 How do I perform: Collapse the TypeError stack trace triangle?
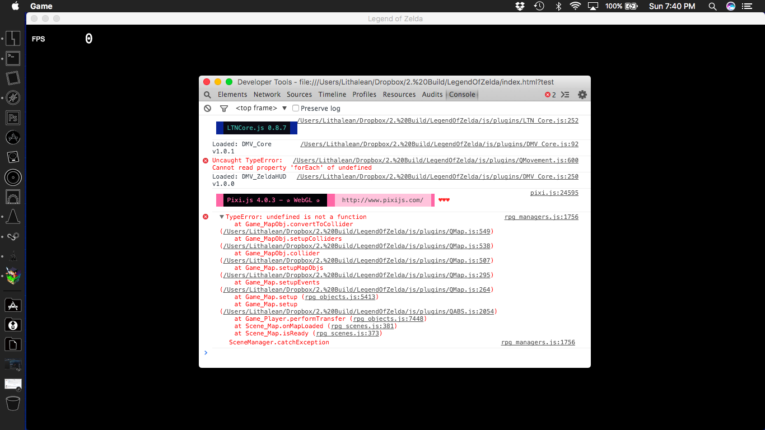pos(222,217)
